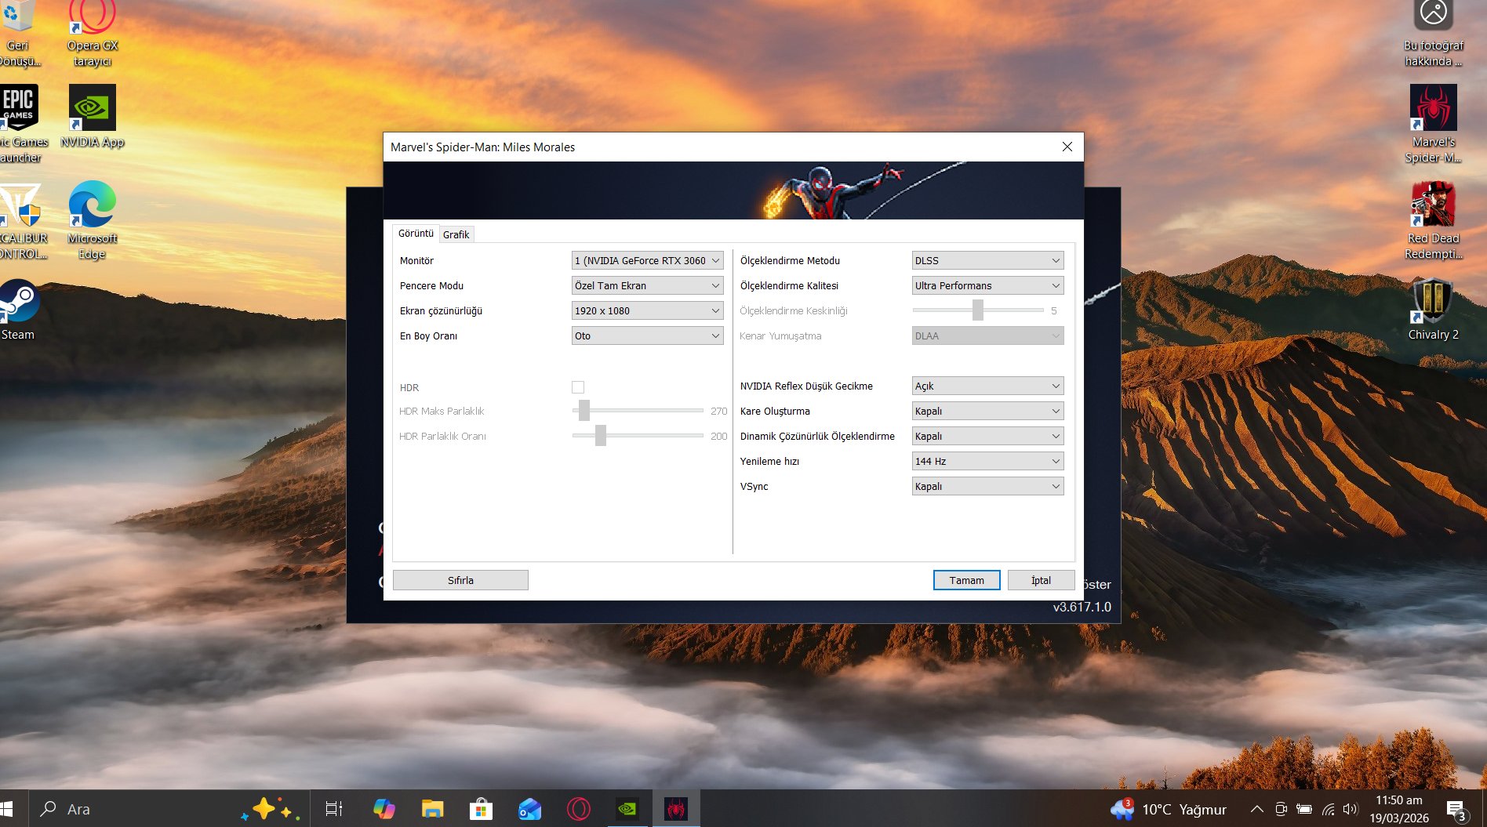This screenshot has height=827, width=1487.
Task: Click the battery tray icon
Action: 1304,809
